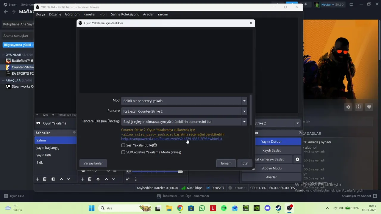This screenshot has height=214, width=381.
Task: Collapse the OYUNLAR category in Steam library
Action: 3,55
